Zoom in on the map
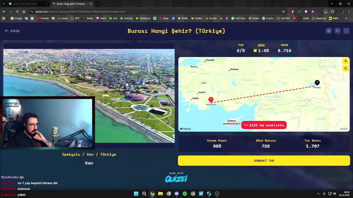353x198 pixels. [346, 61]
